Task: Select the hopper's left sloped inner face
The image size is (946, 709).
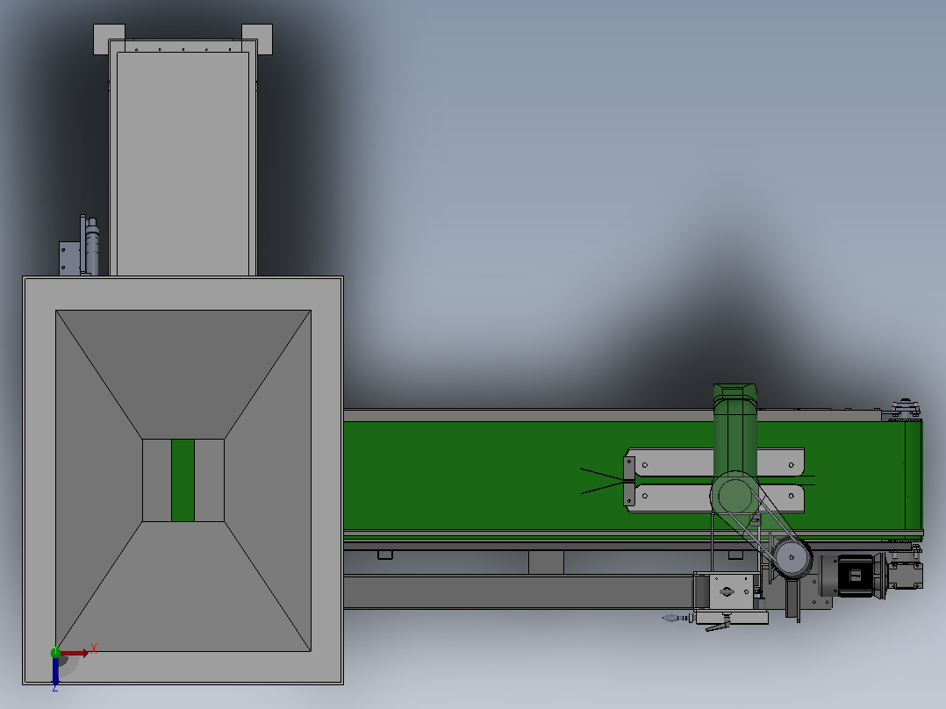Action: (99, 480)
